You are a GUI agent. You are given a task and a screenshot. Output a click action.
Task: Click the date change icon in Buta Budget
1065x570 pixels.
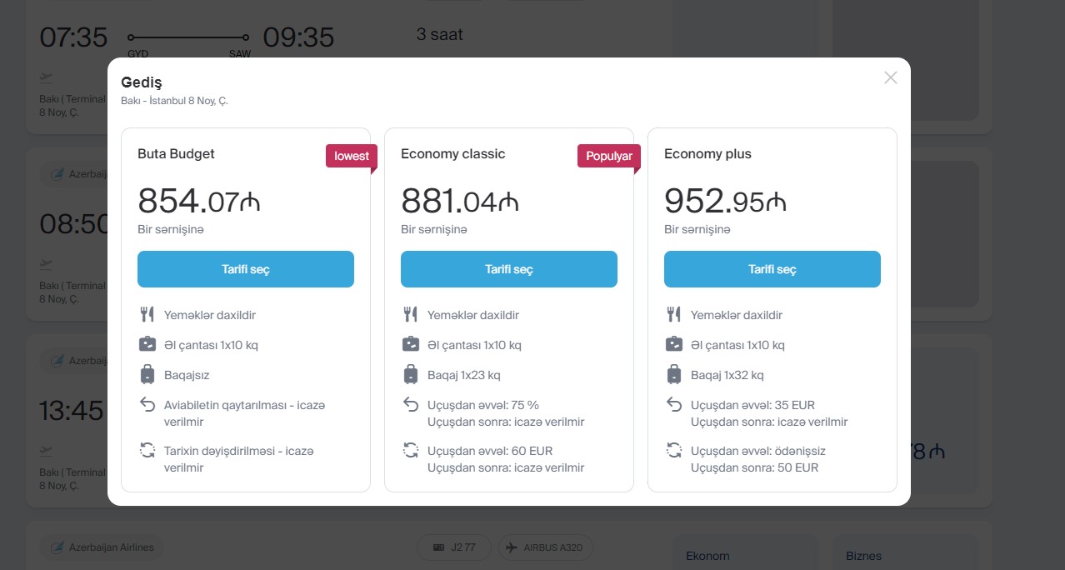(147, 451)
